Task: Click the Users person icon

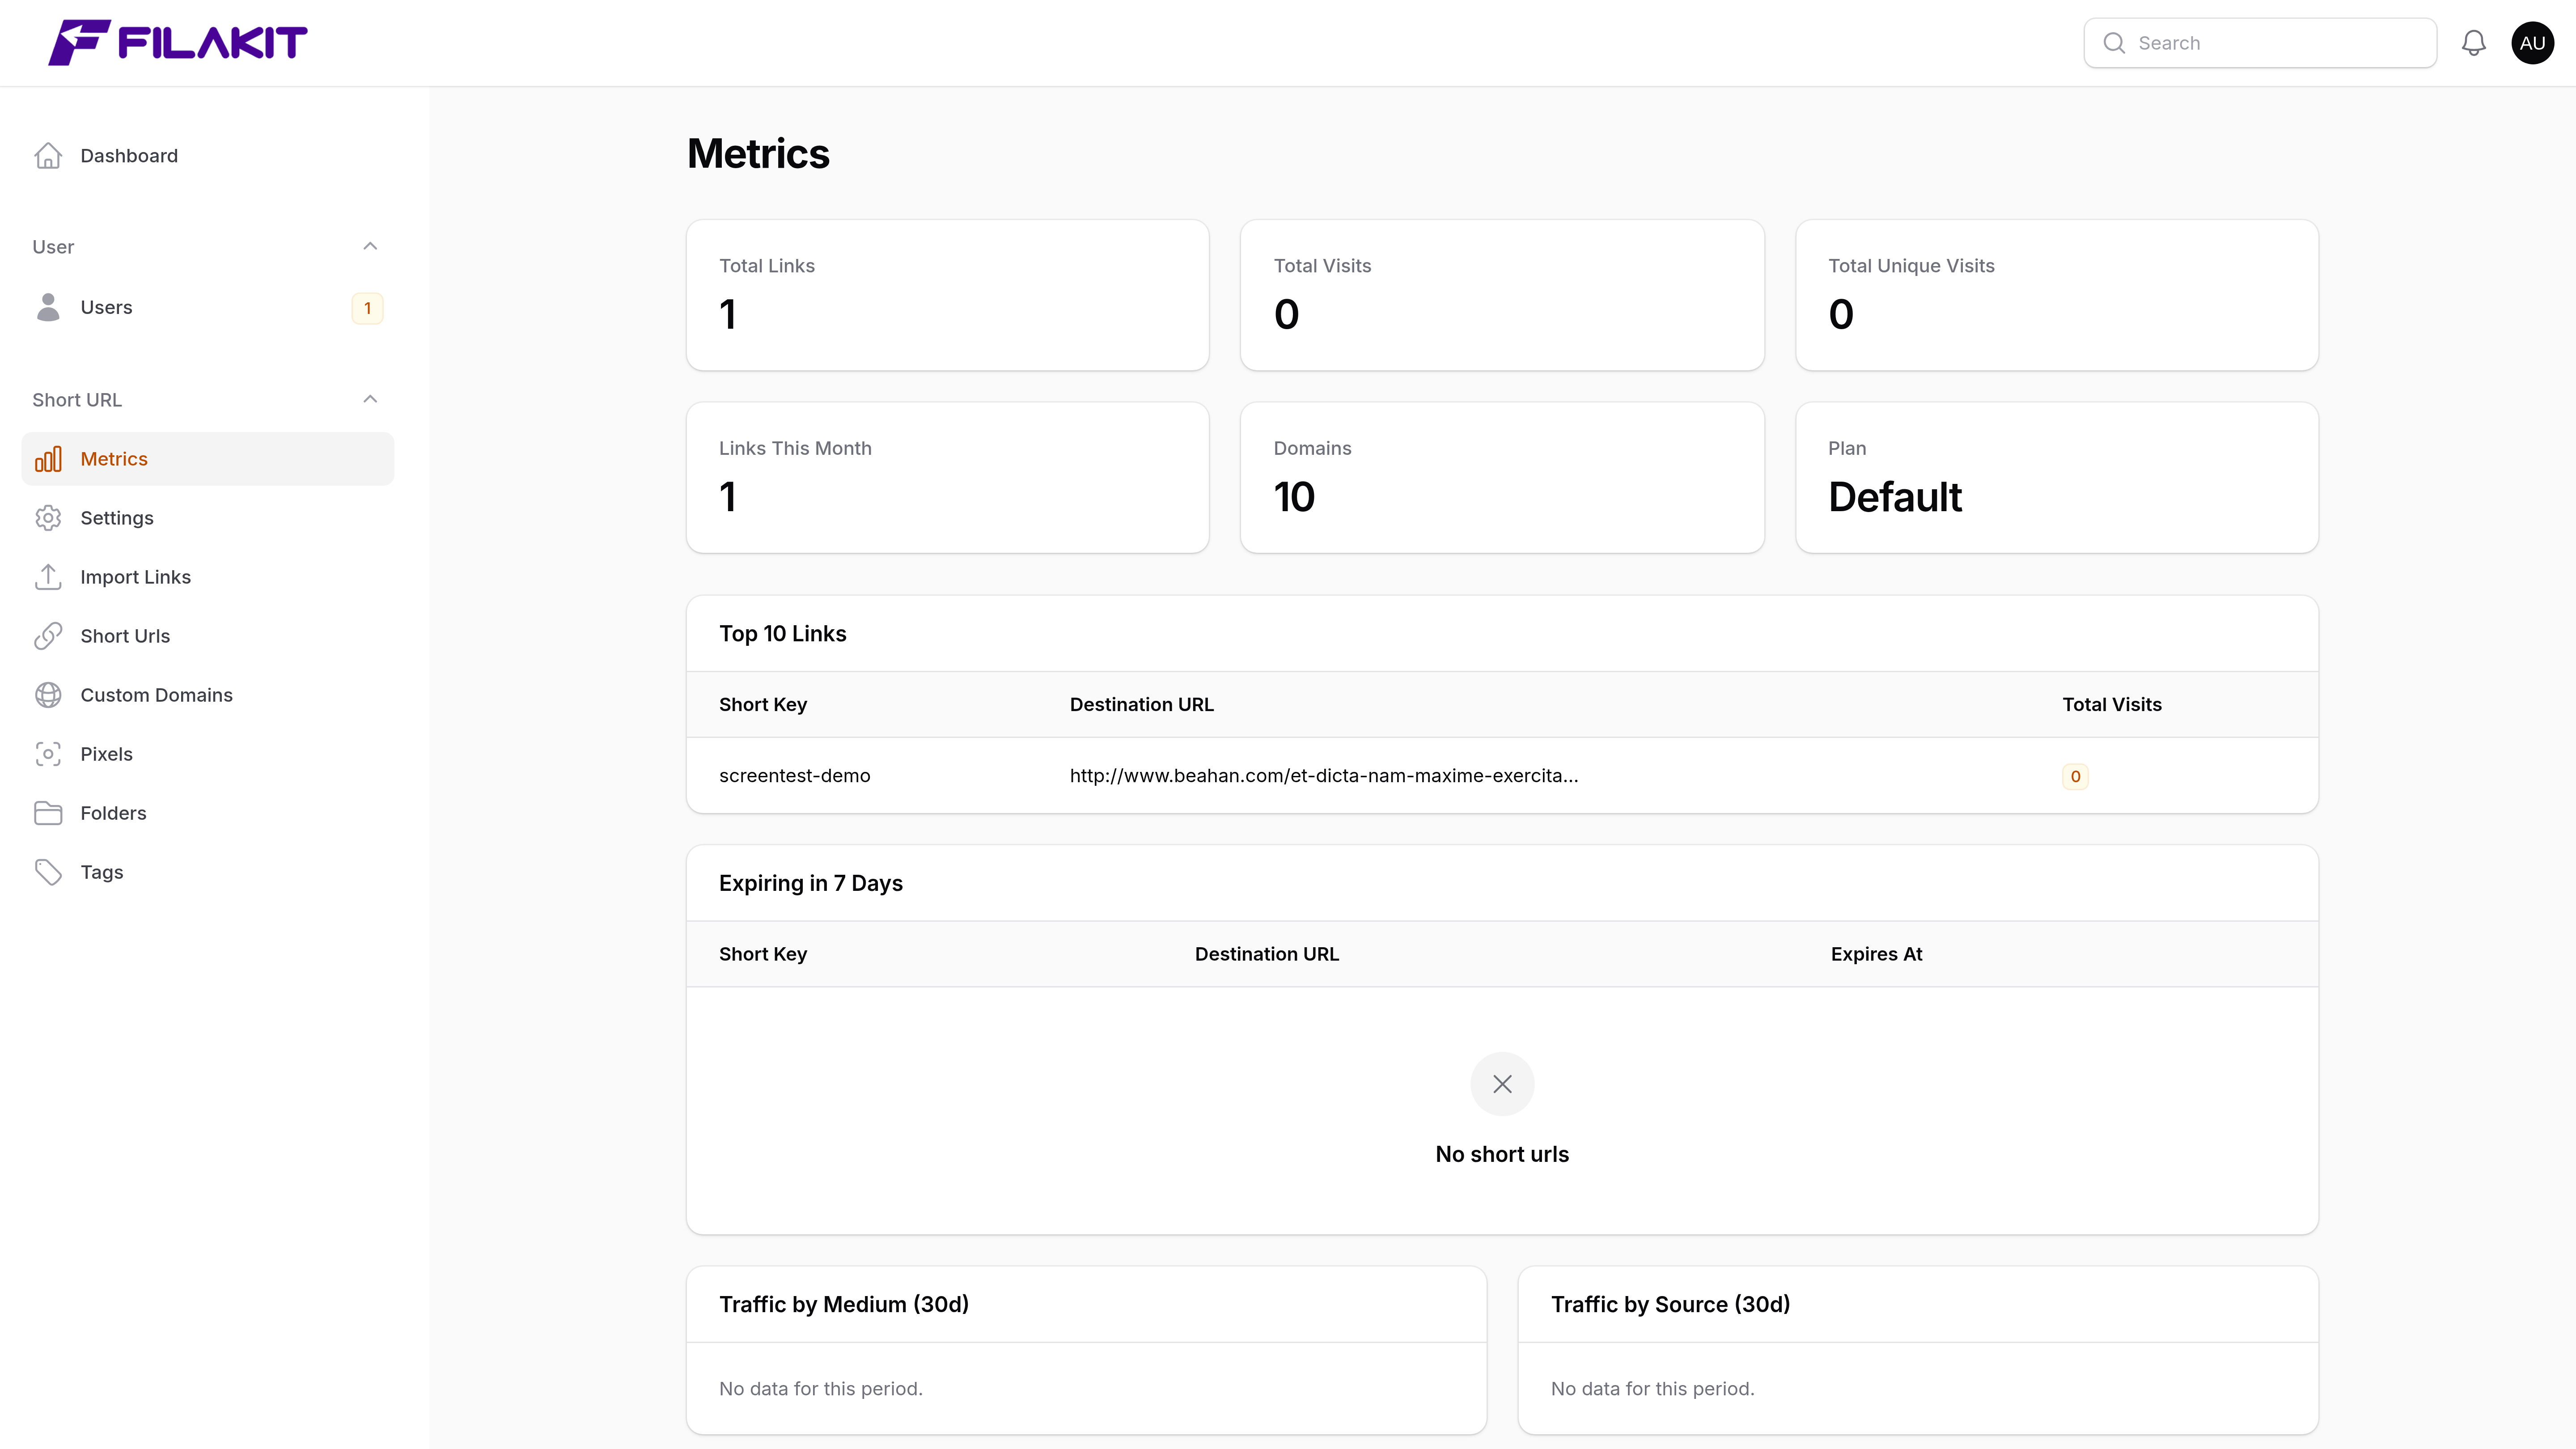Action: (48, 307)
